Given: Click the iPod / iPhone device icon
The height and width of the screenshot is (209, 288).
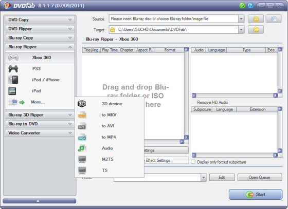Looking at the screenshot, I should click(x=13, y=80).
